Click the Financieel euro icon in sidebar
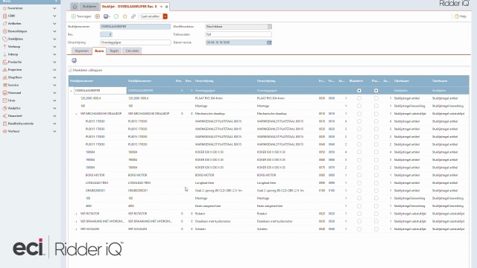The height and width of the screenshot is (268, 477). coord(4,116)
